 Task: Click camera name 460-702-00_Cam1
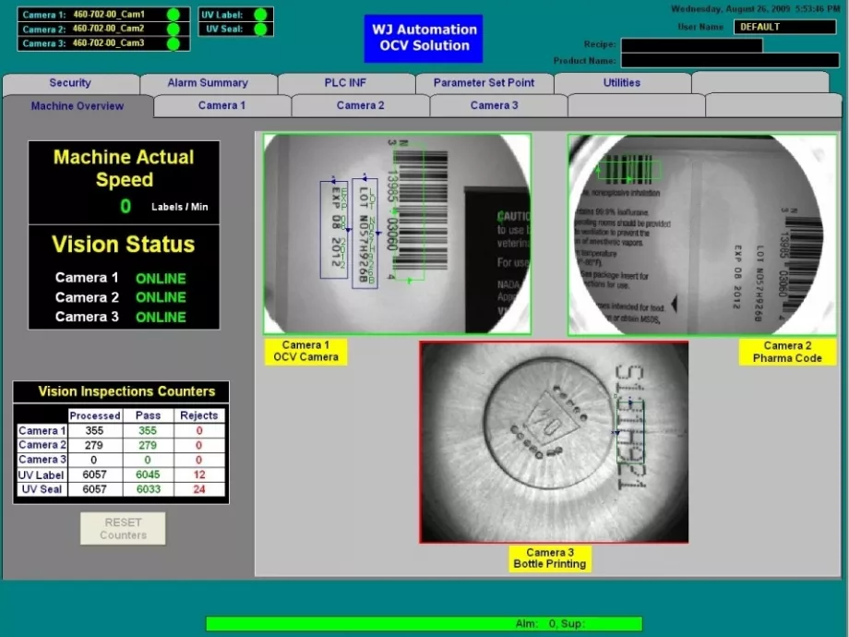pos(108,14)
